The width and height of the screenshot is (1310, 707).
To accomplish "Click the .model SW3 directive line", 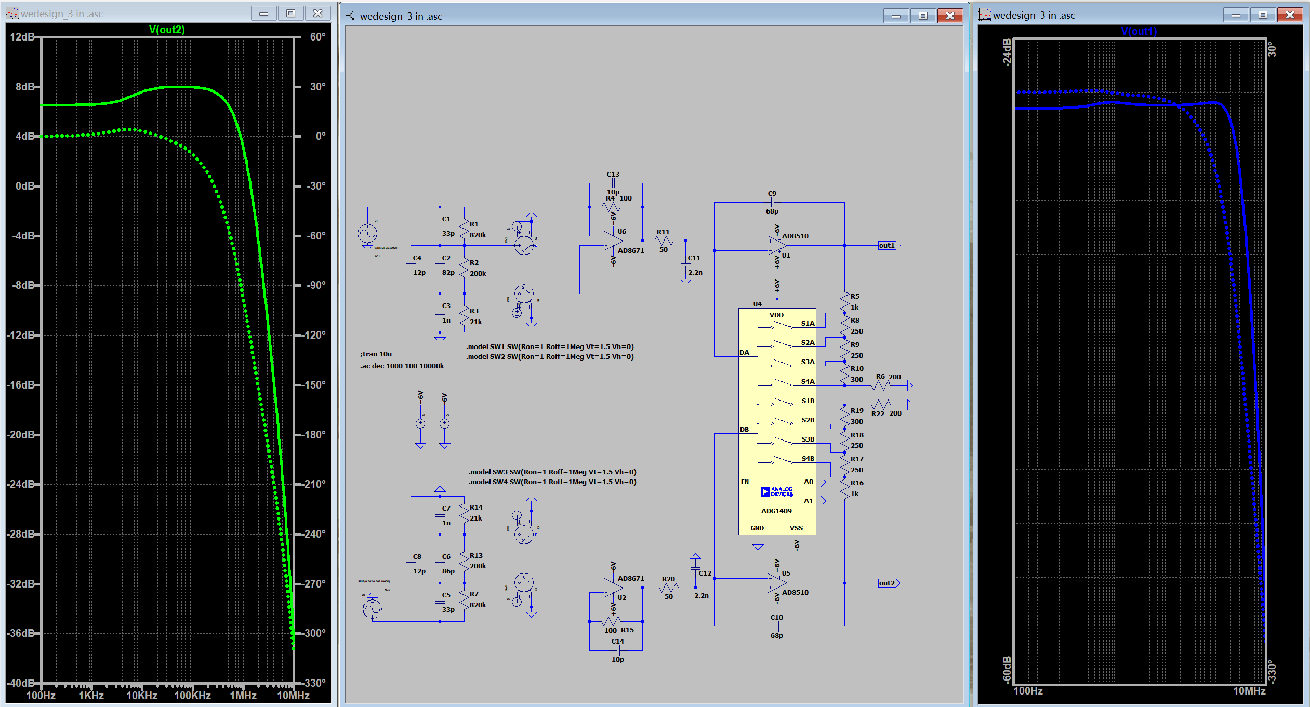I will (x=552, y=472).
